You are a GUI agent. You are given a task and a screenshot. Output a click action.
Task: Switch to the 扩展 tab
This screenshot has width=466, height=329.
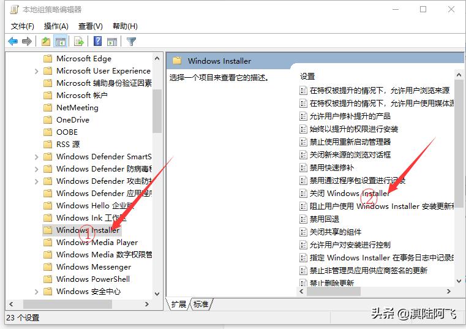pyautogui.click(x=179, y=304)
